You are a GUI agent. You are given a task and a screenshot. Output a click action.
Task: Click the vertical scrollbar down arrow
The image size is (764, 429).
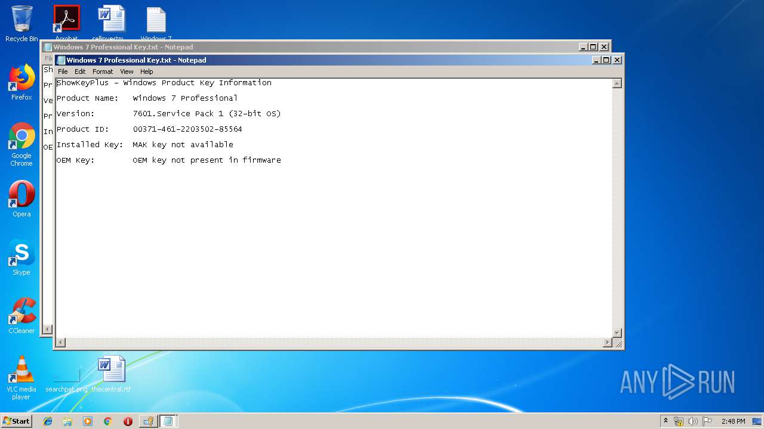coord(617,333)
